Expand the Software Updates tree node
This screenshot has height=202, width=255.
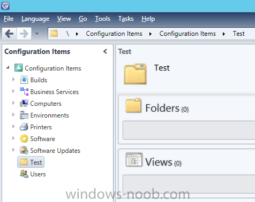tap(13, 150)
